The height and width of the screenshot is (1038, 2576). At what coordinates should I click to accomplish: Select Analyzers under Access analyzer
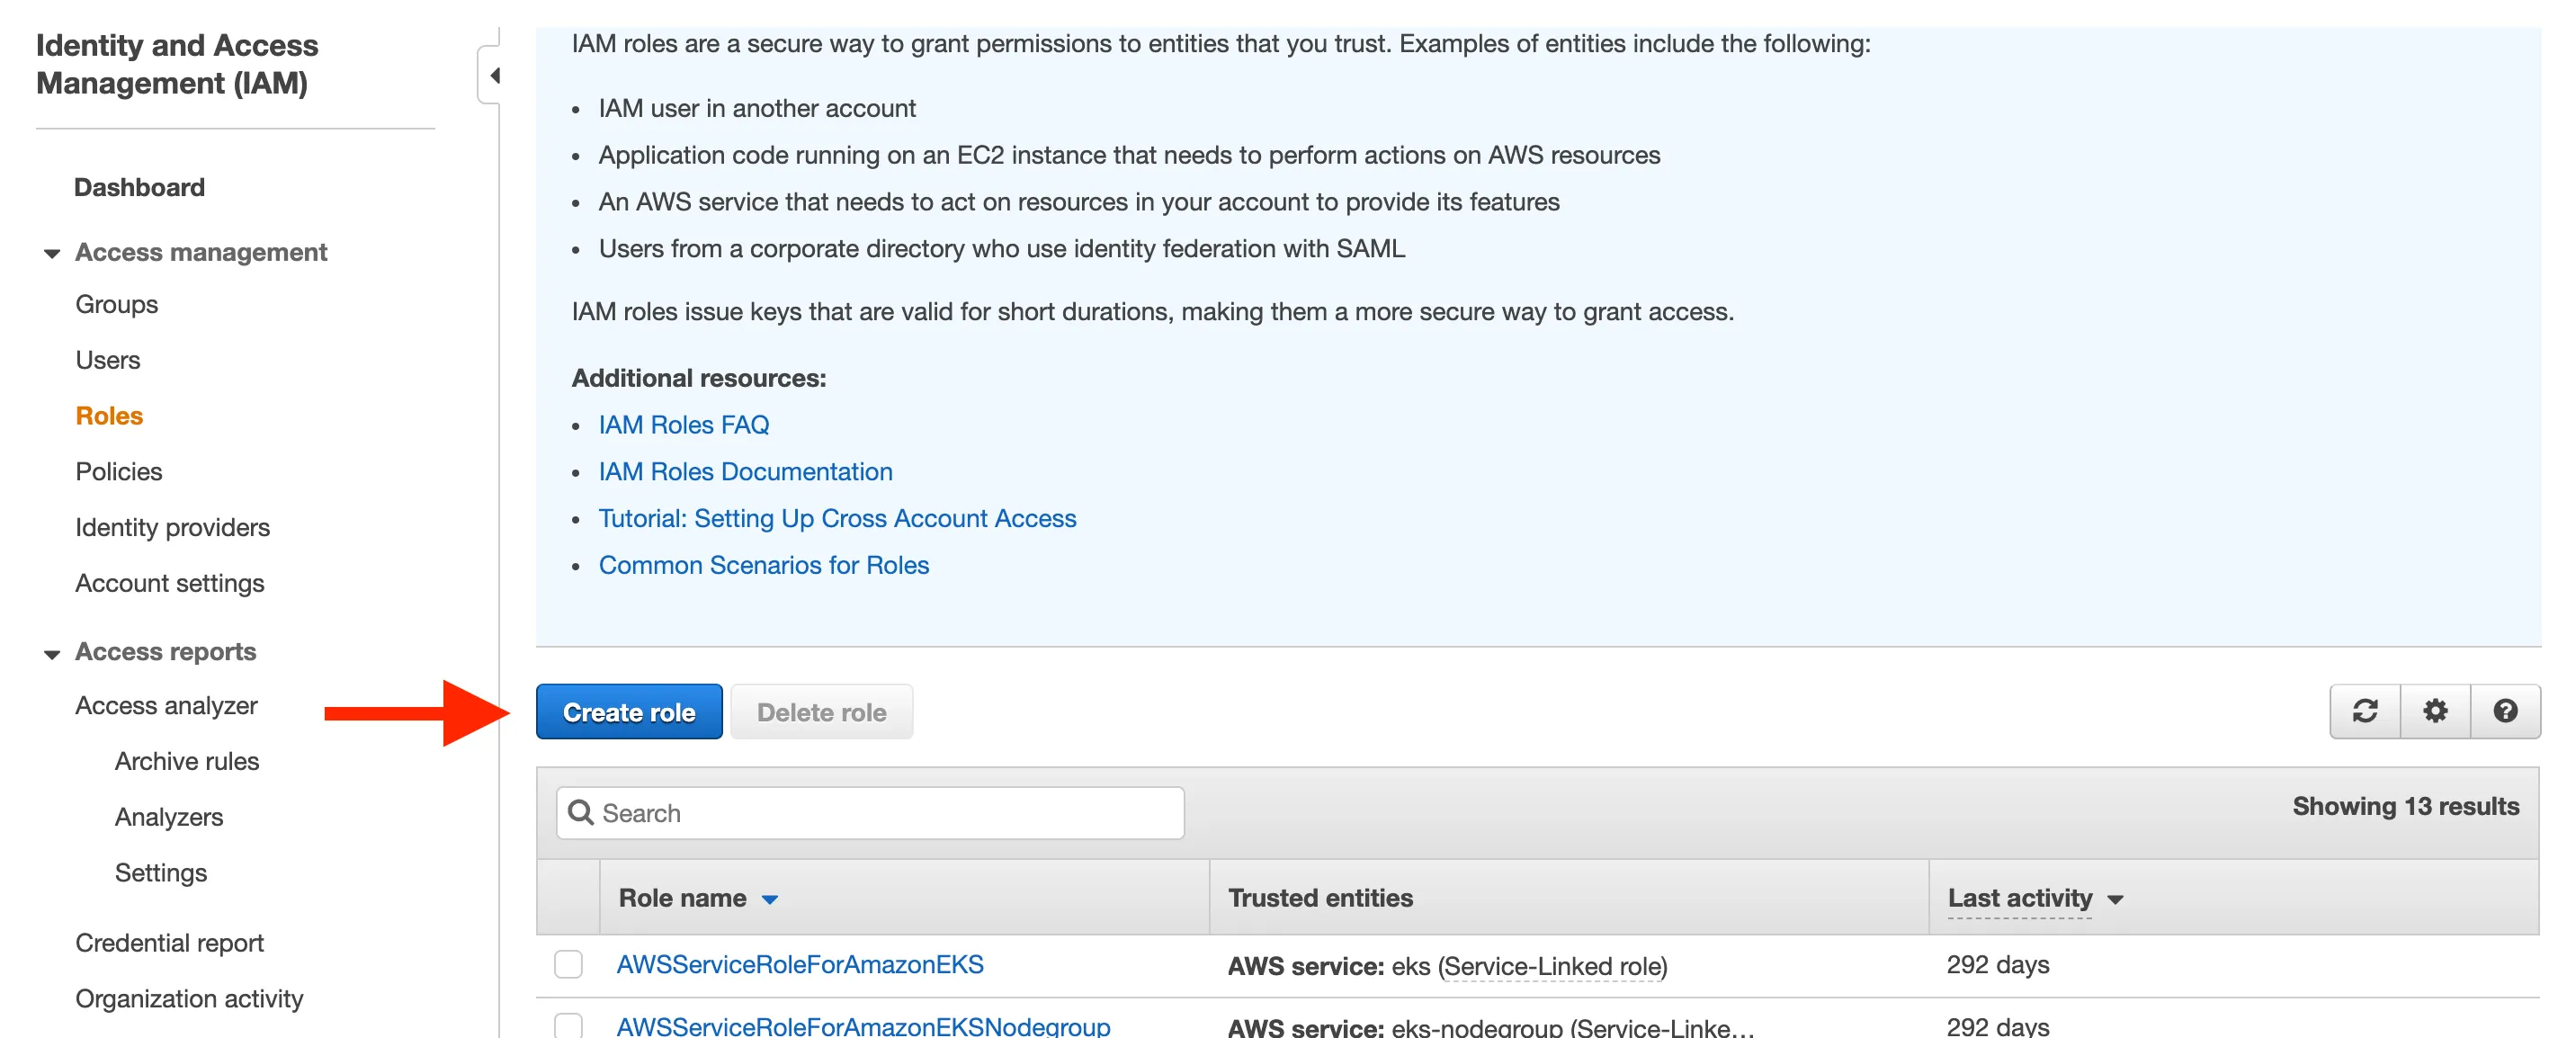(x=168, y=817)
